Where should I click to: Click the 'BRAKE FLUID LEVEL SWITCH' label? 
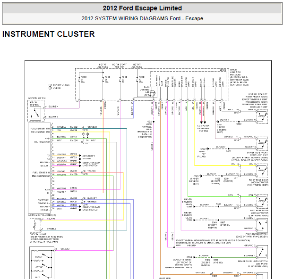click(x=253, y=261)
